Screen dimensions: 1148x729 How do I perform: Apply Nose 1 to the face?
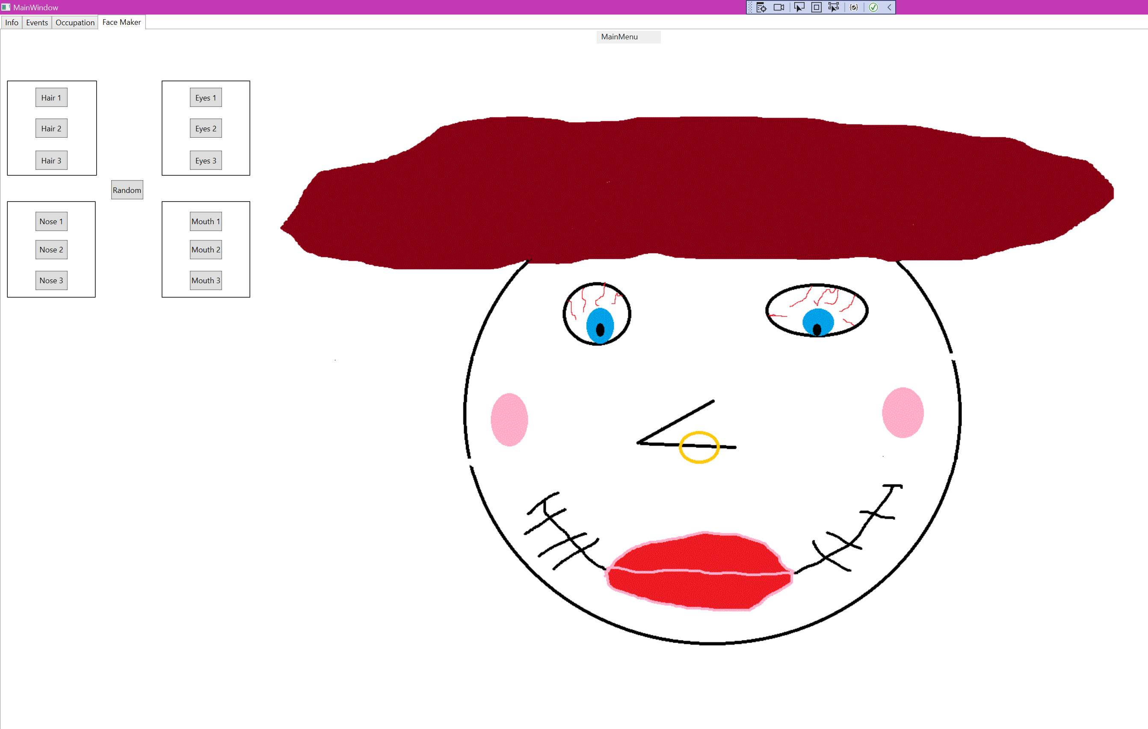pyautogui.click(x=51, y=221)
